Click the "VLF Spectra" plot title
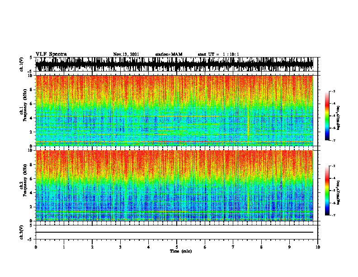The image size is (358, 277). (51, 54)
